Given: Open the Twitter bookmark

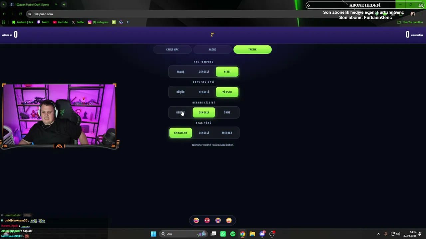Looking at the screenshot, I should pyautogui.click(x=78, y=22).
